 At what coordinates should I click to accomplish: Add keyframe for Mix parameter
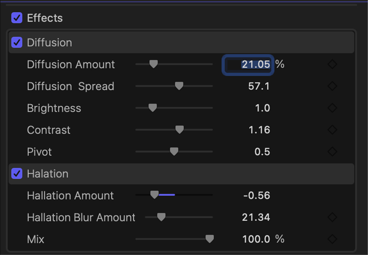[x=332, y=239]
